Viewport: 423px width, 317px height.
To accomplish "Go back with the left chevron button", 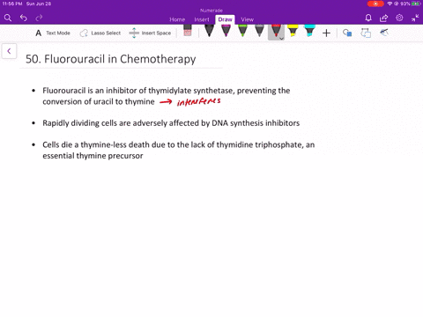I will point(9,51).
